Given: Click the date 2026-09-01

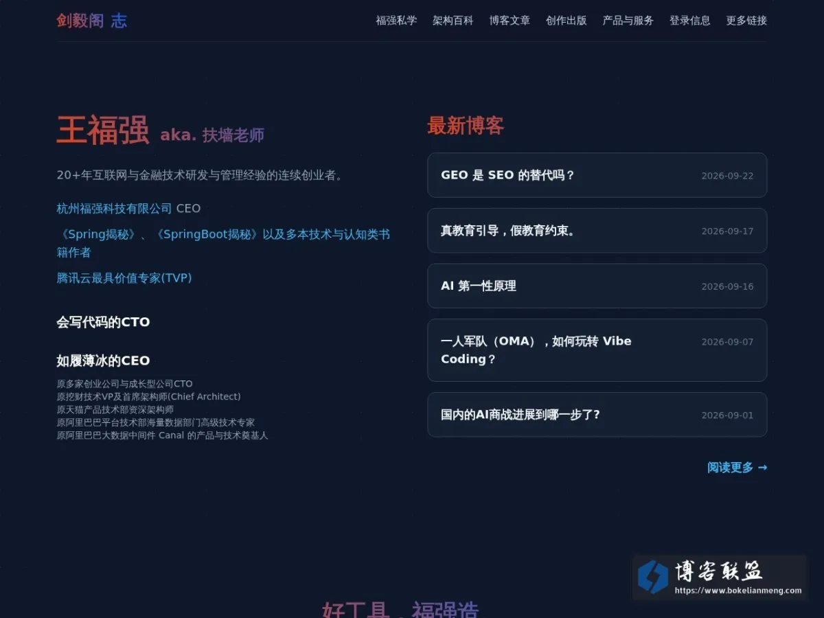Looking at the screenshot, I should coord(727,415).
